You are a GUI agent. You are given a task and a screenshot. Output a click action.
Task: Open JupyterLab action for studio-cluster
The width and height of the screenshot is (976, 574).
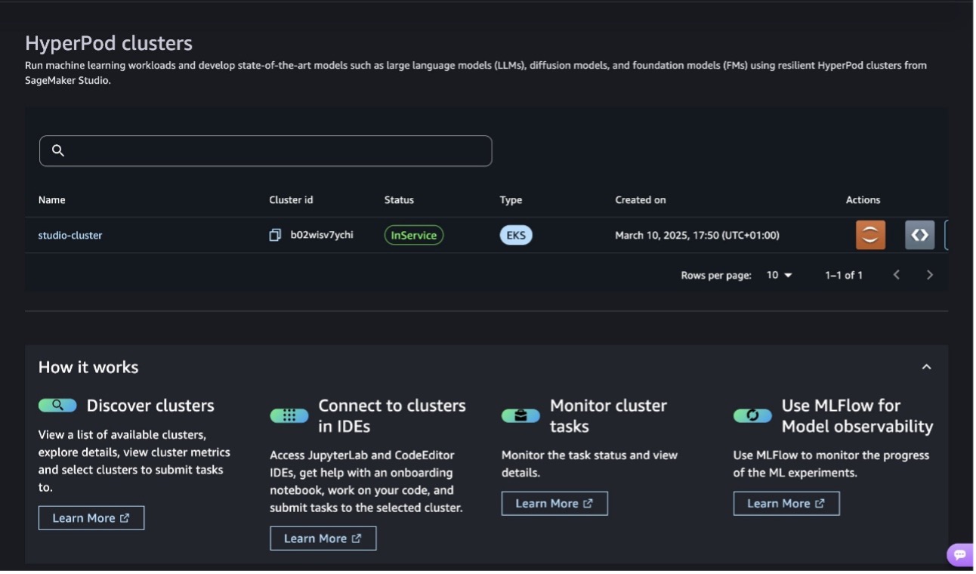870,235
